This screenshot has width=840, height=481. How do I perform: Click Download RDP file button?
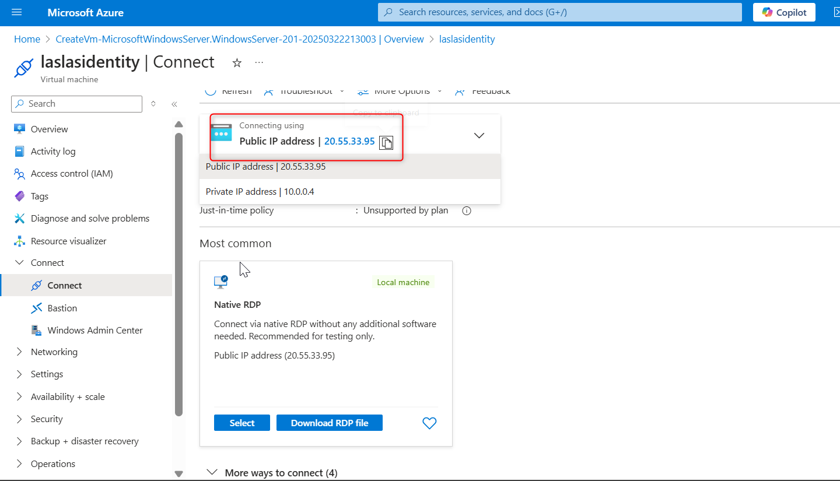pyautogui.click(x=330, y=423)
